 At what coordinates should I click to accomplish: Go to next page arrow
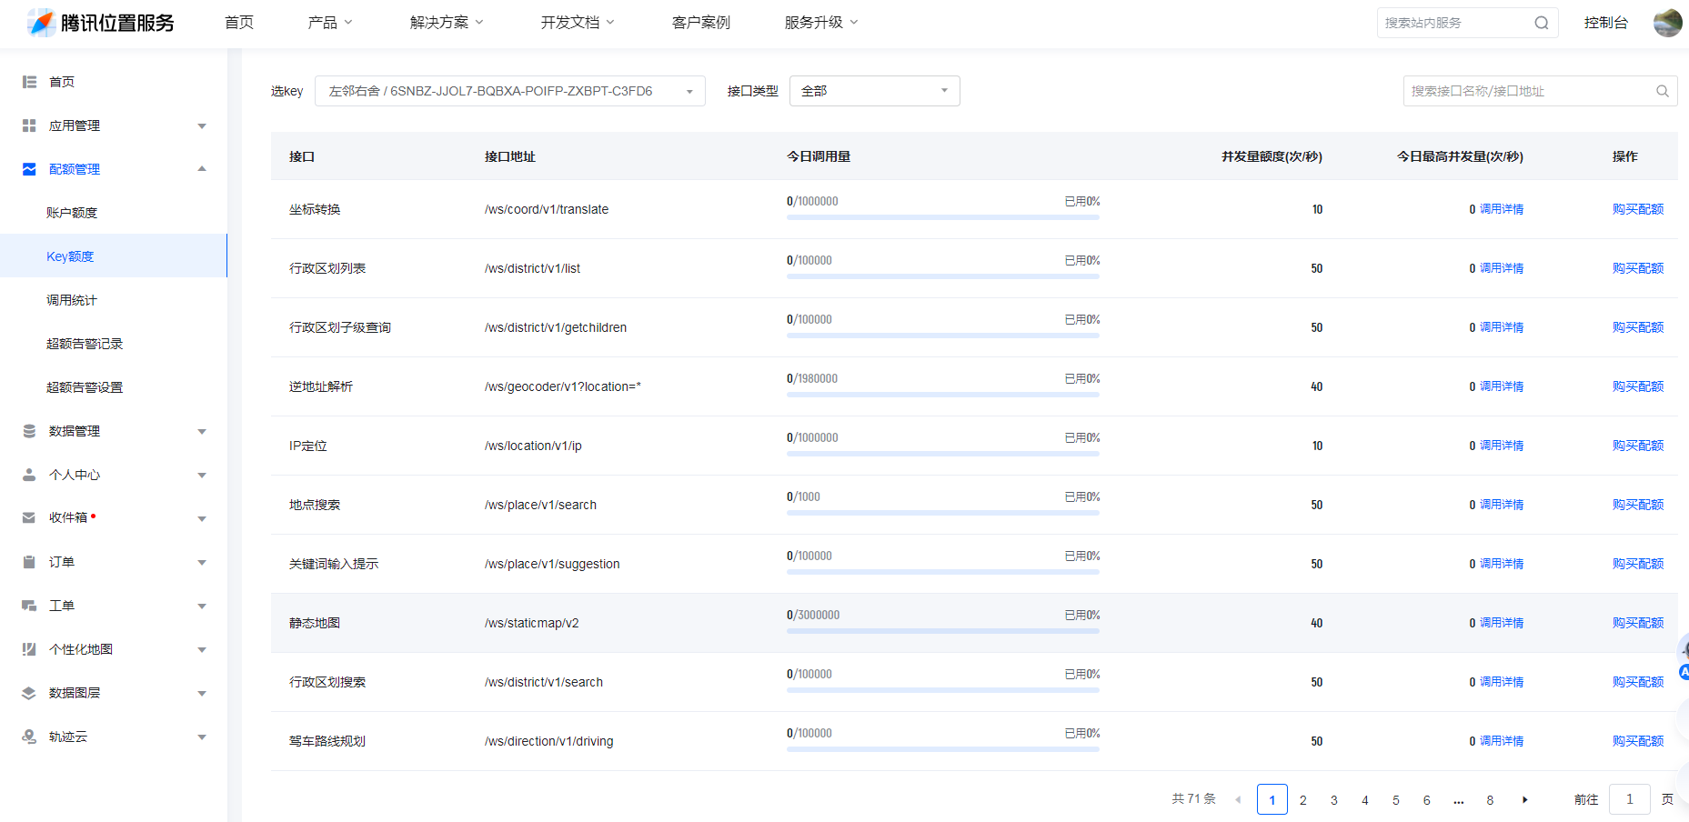click(1525, 800)
